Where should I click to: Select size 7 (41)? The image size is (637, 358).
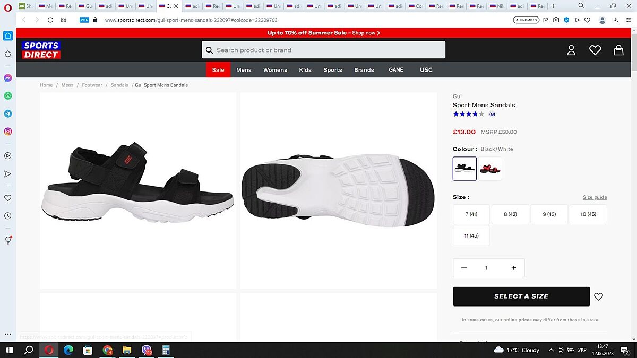coord(471,214)
